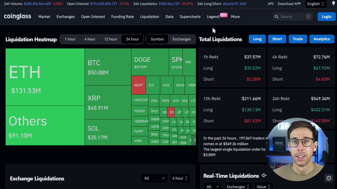Viewport: 337px width, 189px height.
Task: Open Real-Time Liquidations Exchanges dropdown
Action: [x=238, y=186]
